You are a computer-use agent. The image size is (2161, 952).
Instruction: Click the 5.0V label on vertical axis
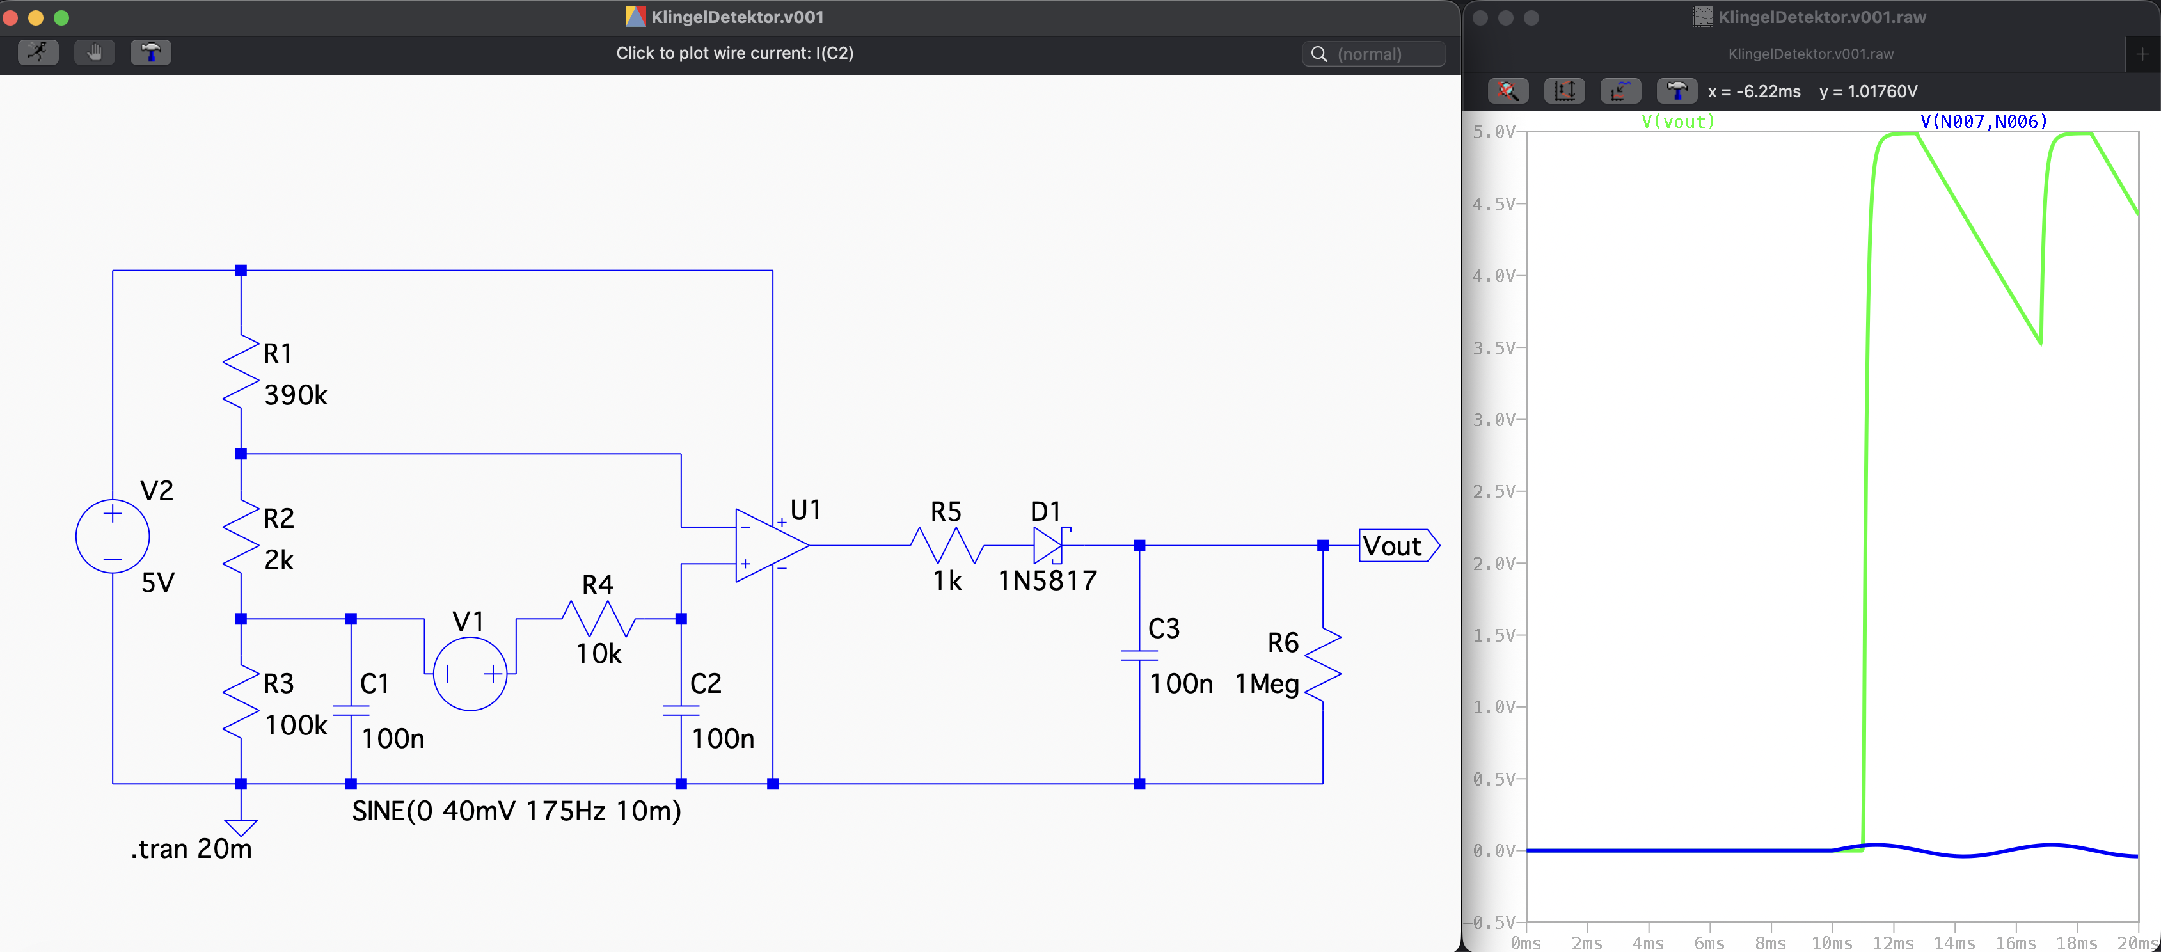pos(1494,132)
